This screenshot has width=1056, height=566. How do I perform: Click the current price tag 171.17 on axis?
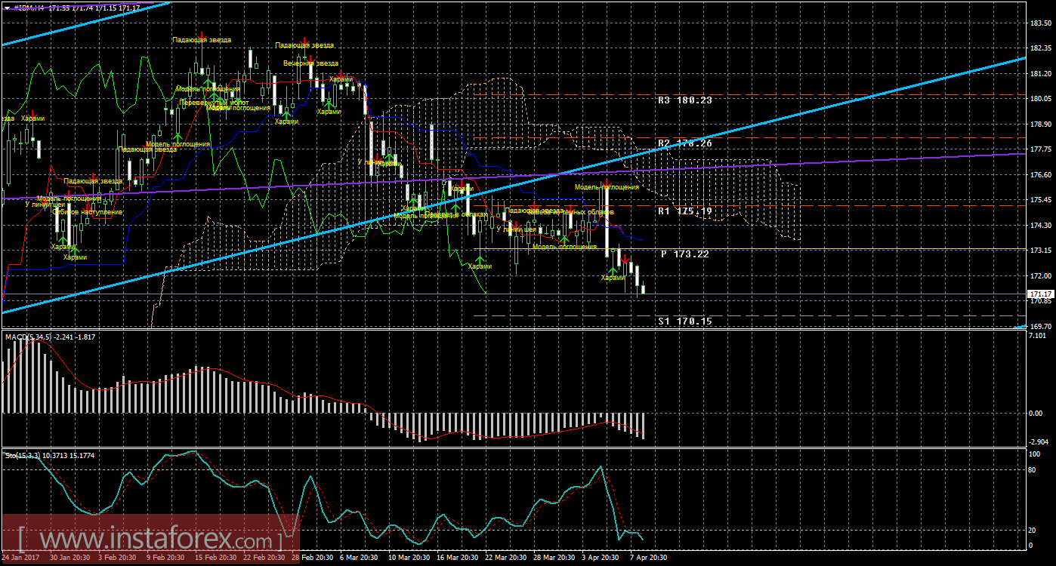pyautogui.click(x=1040, y=294)
